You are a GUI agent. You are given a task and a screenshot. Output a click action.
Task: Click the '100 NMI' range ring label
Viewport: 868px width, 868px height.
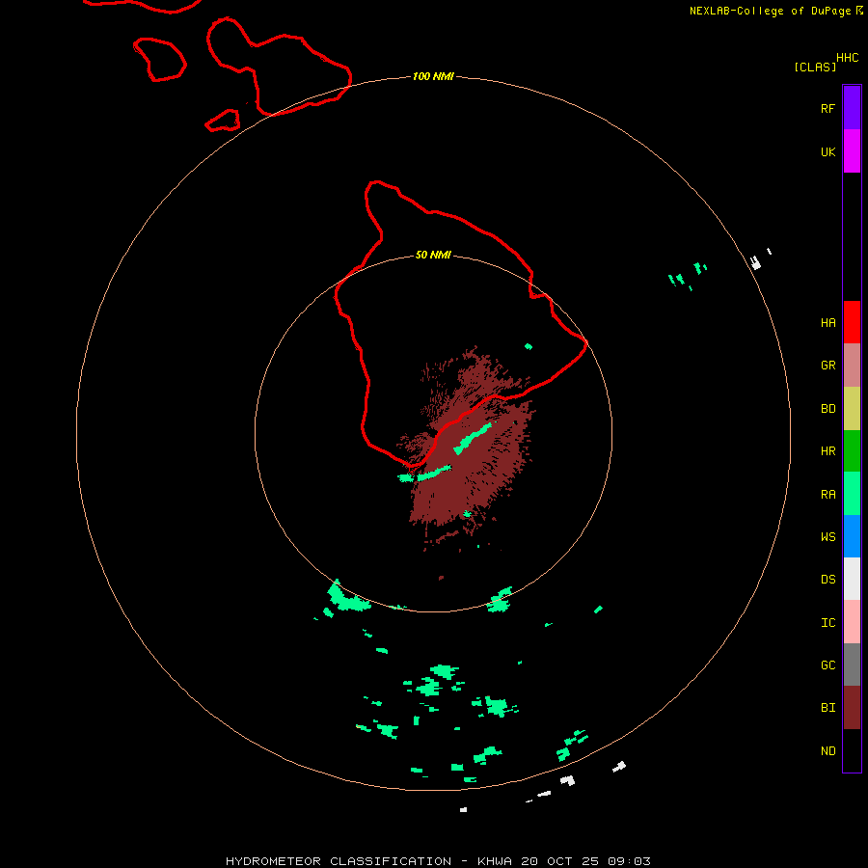pyautogui.click(x=433, y=76)
